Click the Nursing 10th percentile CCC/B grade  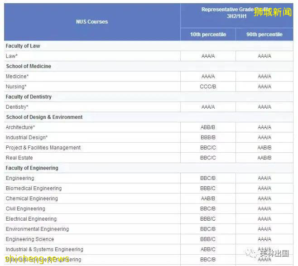[x=208, y=87]
